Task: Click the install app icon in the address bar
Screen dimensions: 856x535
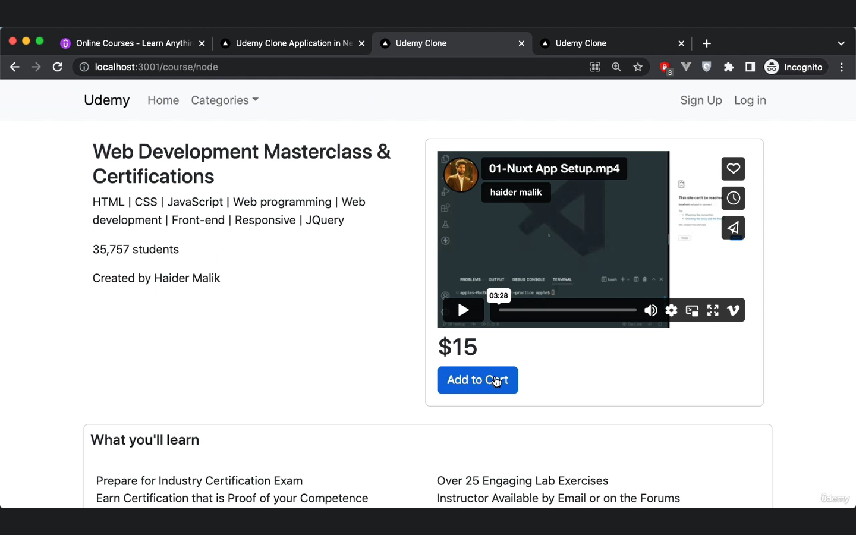Action: coord(595,67)
